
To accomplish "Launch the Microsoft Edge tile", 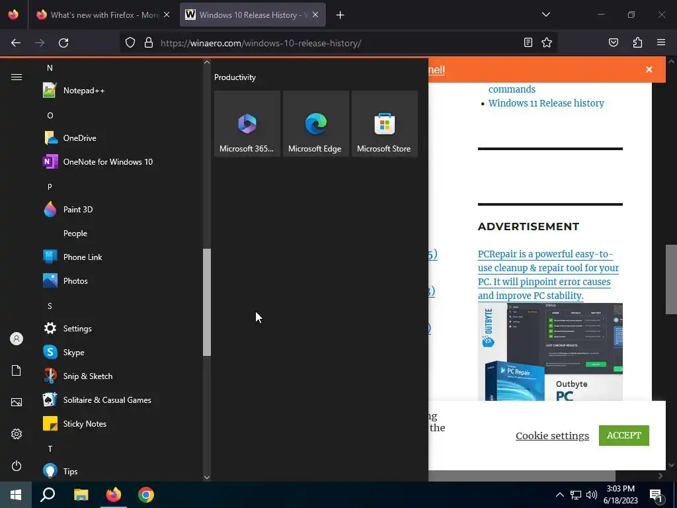I will (315, 124).
